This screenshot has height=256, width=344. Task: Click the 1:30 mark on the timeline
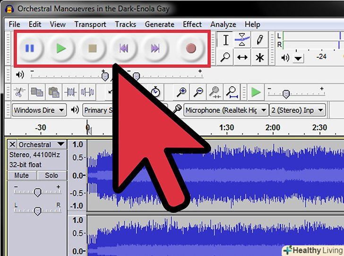pyautogui.click(x=226, y=127)
